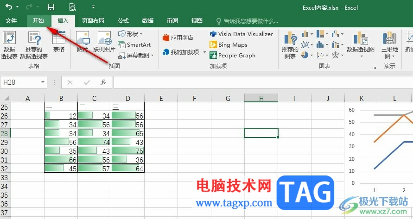Insert a scatter or bubble chart

pyautogui.click(x=322, y=55)
